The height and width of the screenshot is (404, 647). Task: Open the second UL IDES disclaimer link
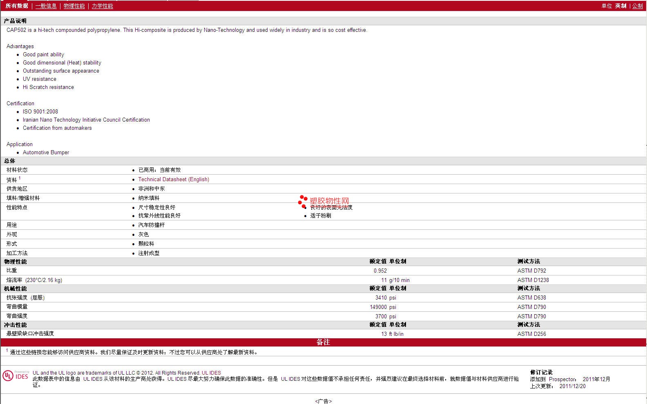[x=177, y=379]
